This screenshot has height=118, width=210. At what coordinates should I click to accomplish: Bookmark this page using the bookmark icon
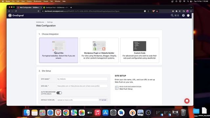click(38, 11)
